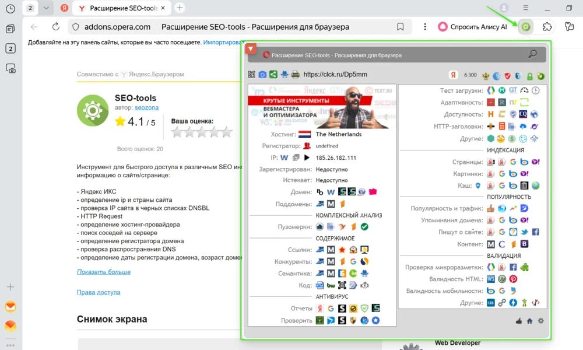
Task: Click the magnifier icon in popup header
Action: point(532,54)
